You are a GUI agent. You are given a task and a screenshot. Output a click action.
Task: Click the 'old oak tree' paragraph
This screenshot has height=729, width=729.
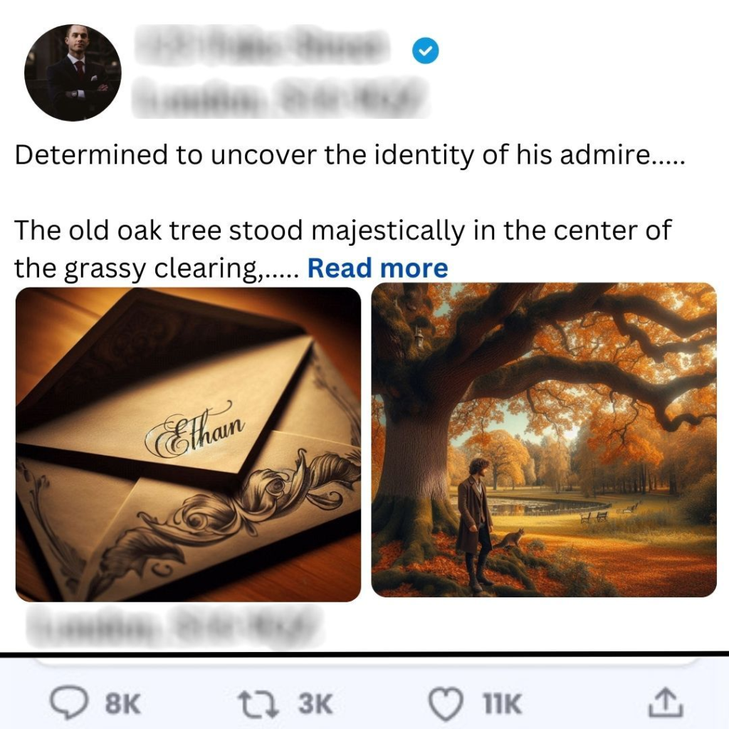click(342, 249)
